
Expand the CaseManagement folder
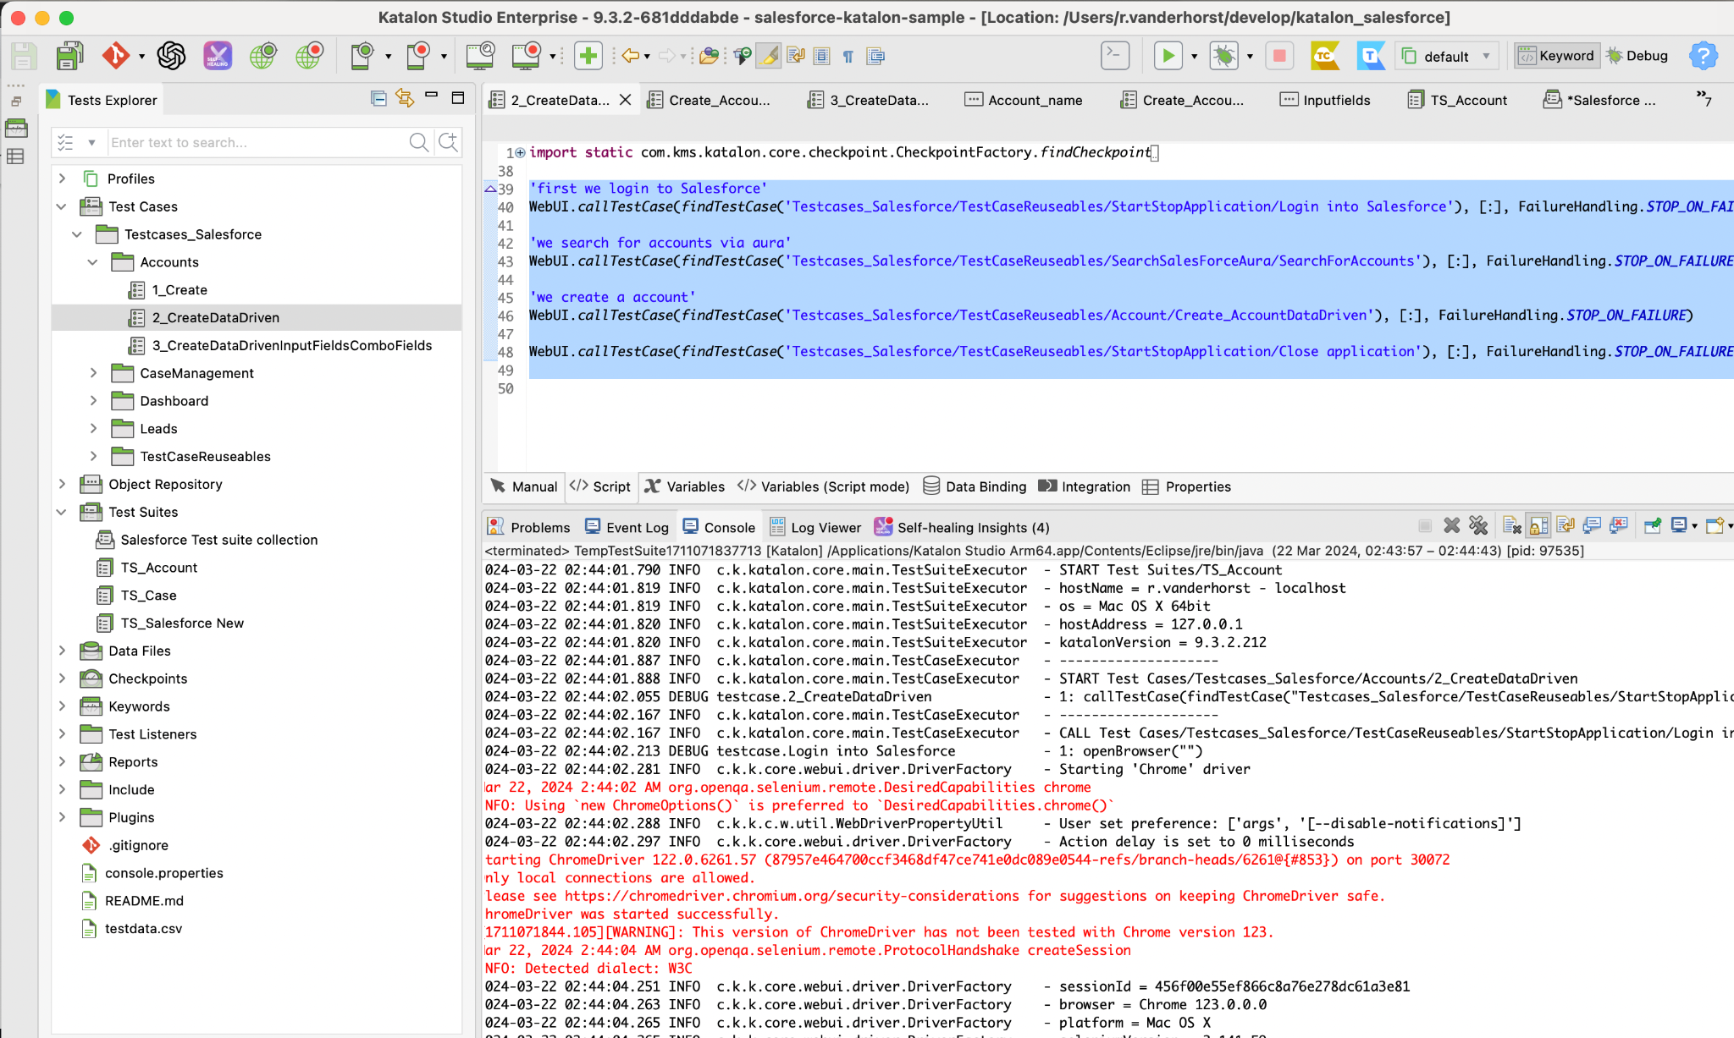[93, 373]
